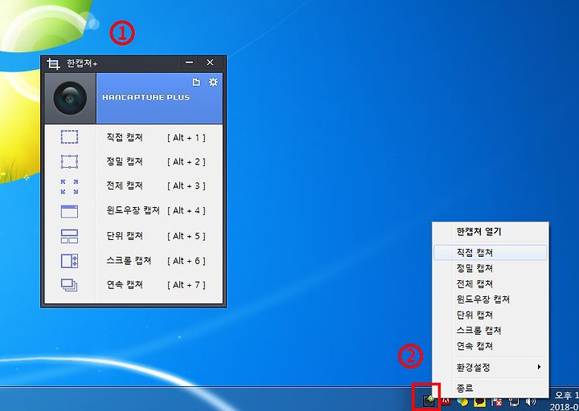Viewport: 579px width, 411px height.
Task: Click the full-screen capture four-arrows icon
Action: tap(69, 186)
